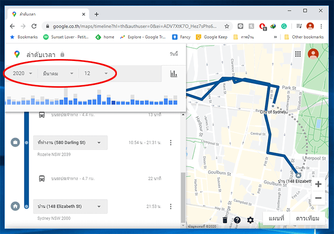Screen dimensions: 334x234
Task: Open options for the 580 Darling St entry
Action: (171, 142)
